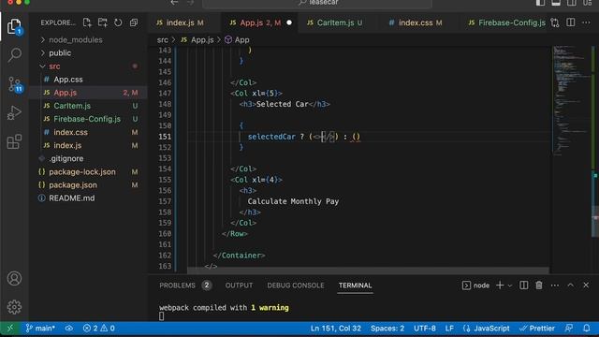Image resolution: width=599 pixels, height=337 pixels.
Task: Open the Output panel tab
Action: pyautogui.click(x=239, y=286)
